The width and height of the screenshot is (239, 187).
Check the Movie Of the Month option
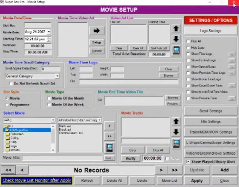(49, 98)
